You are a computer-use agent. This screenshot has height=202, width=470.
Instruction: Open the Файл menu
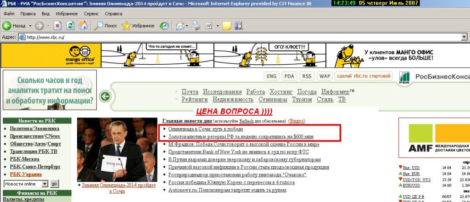[x=9, y=14]
